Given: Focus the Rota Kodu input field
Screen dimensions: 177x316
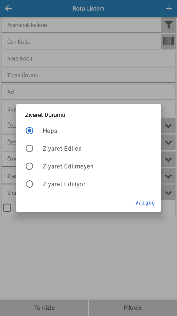Looking at the screenshot, I should click(89, 58).
